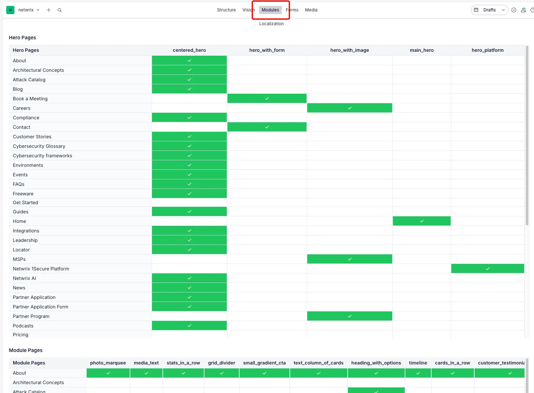
Task: Click the media_text column header
Action: 146,363
